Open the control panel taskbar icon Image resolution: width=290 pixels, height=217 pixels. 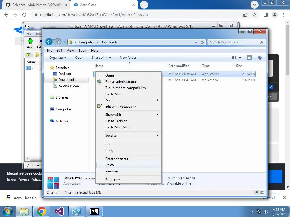click(76, 211)
